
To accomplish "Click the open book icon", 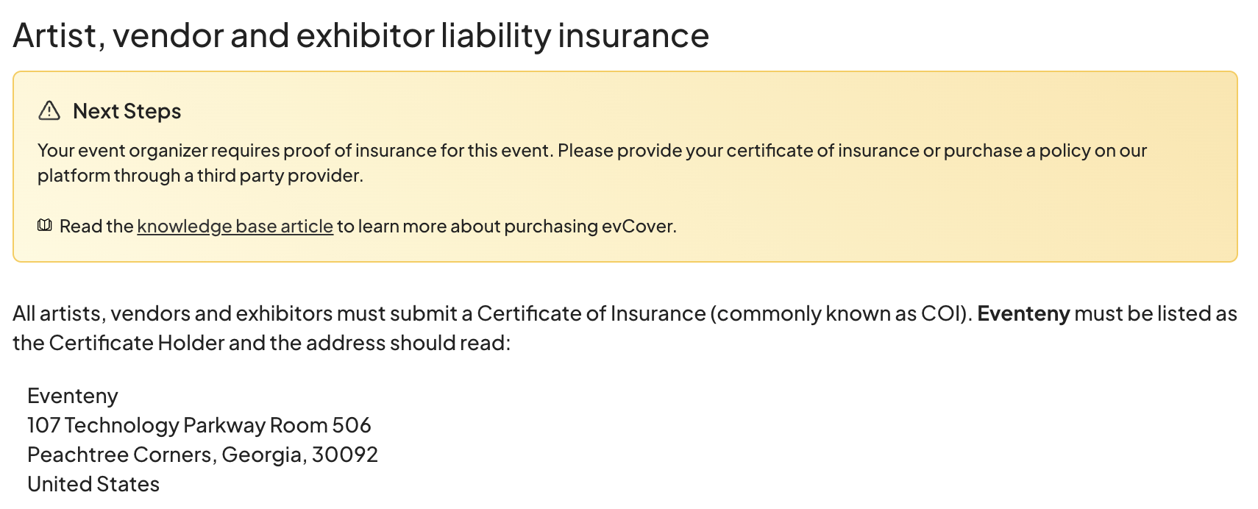I will 45,225.
